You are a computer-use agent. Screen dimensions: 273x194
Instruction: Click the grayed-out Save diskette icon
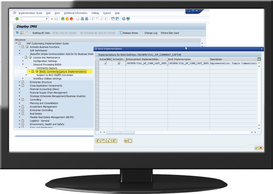56,19
